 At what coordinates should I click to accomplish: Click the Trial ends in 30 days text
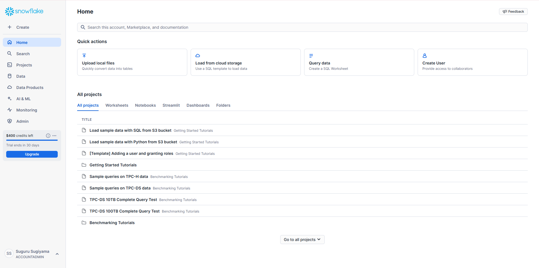(23, 145)
